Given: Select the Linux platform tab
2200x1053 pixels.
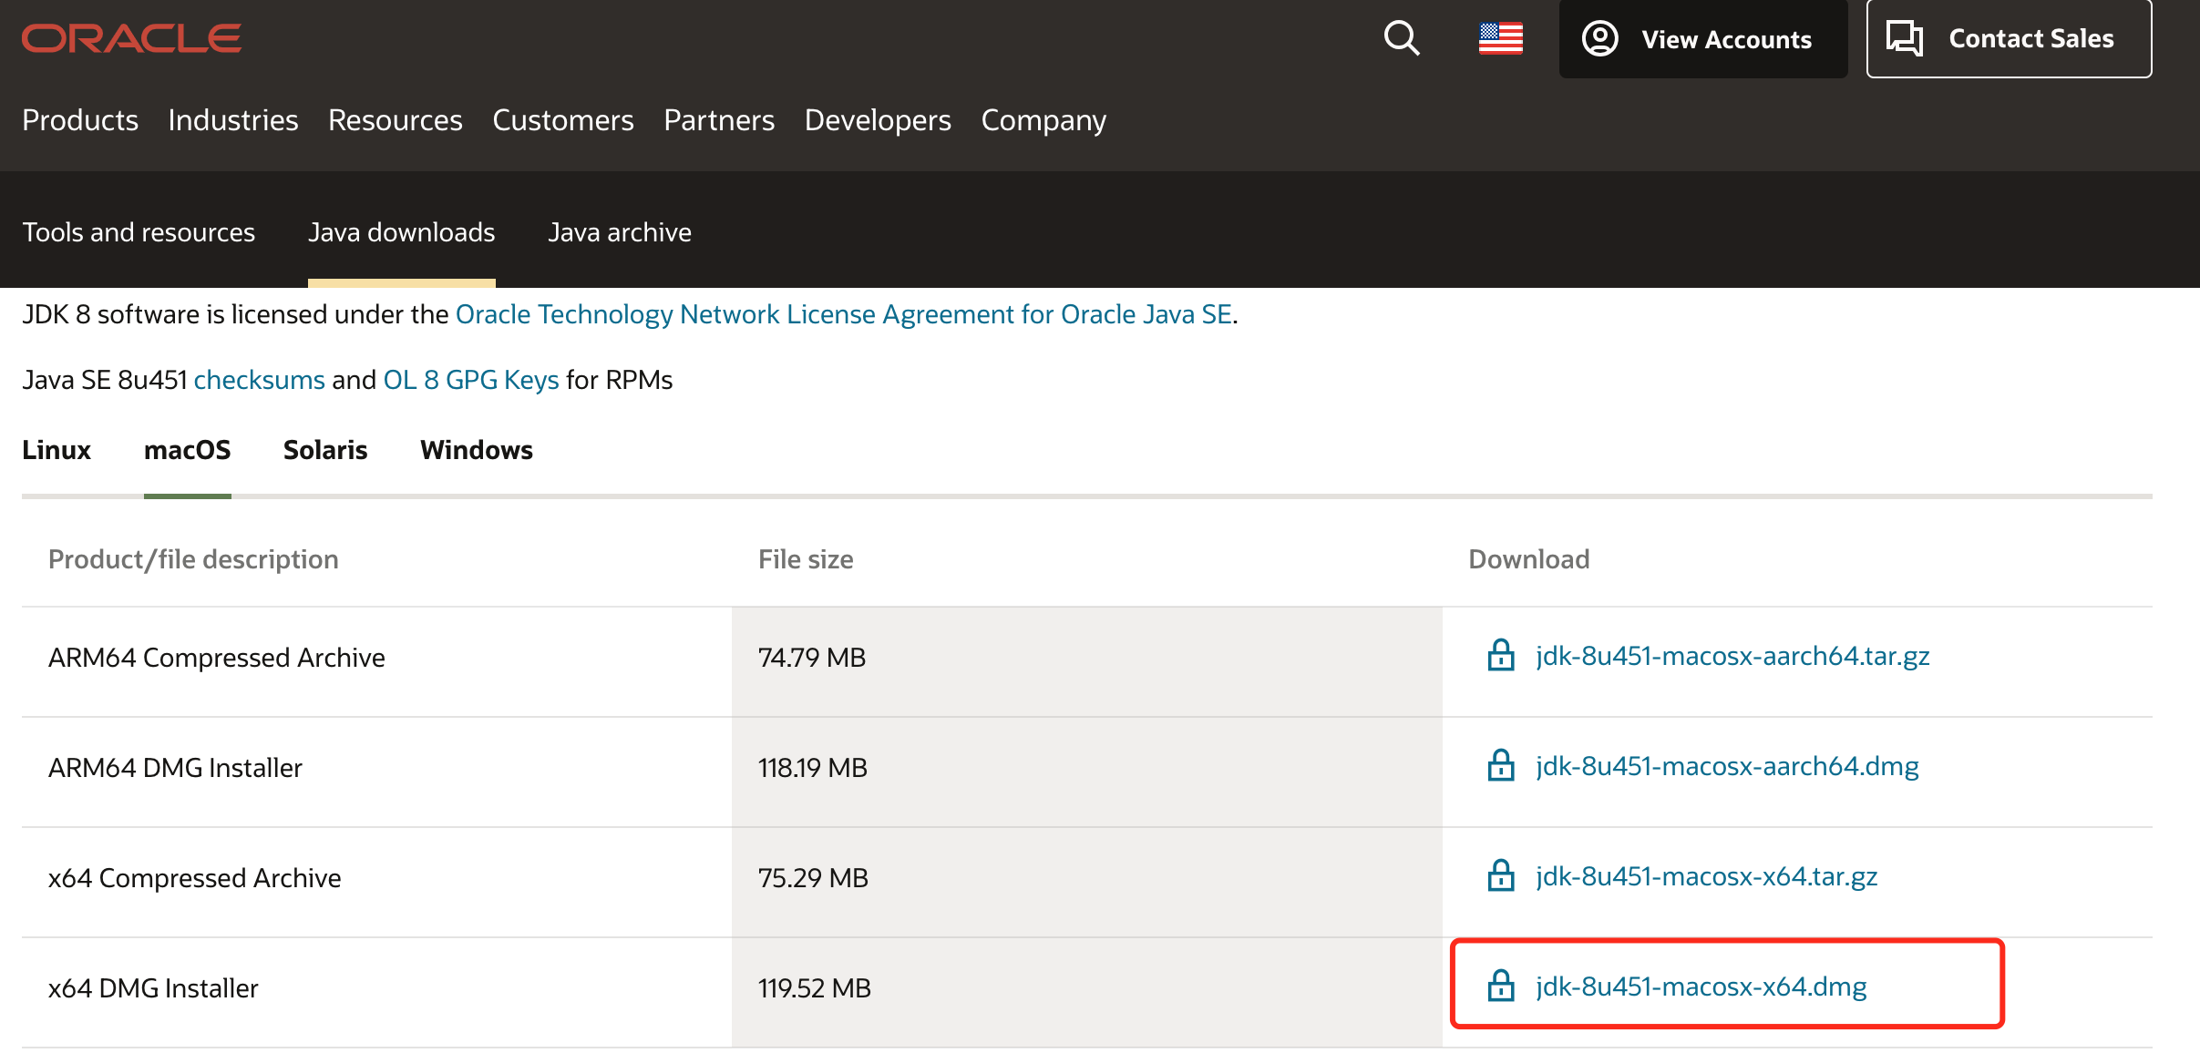Looking at the screenshot, I should (57, 450).
